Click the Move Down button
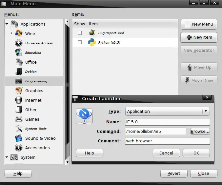Image resolution: width=222 pixels, height=185 pixels. point(199,81)
